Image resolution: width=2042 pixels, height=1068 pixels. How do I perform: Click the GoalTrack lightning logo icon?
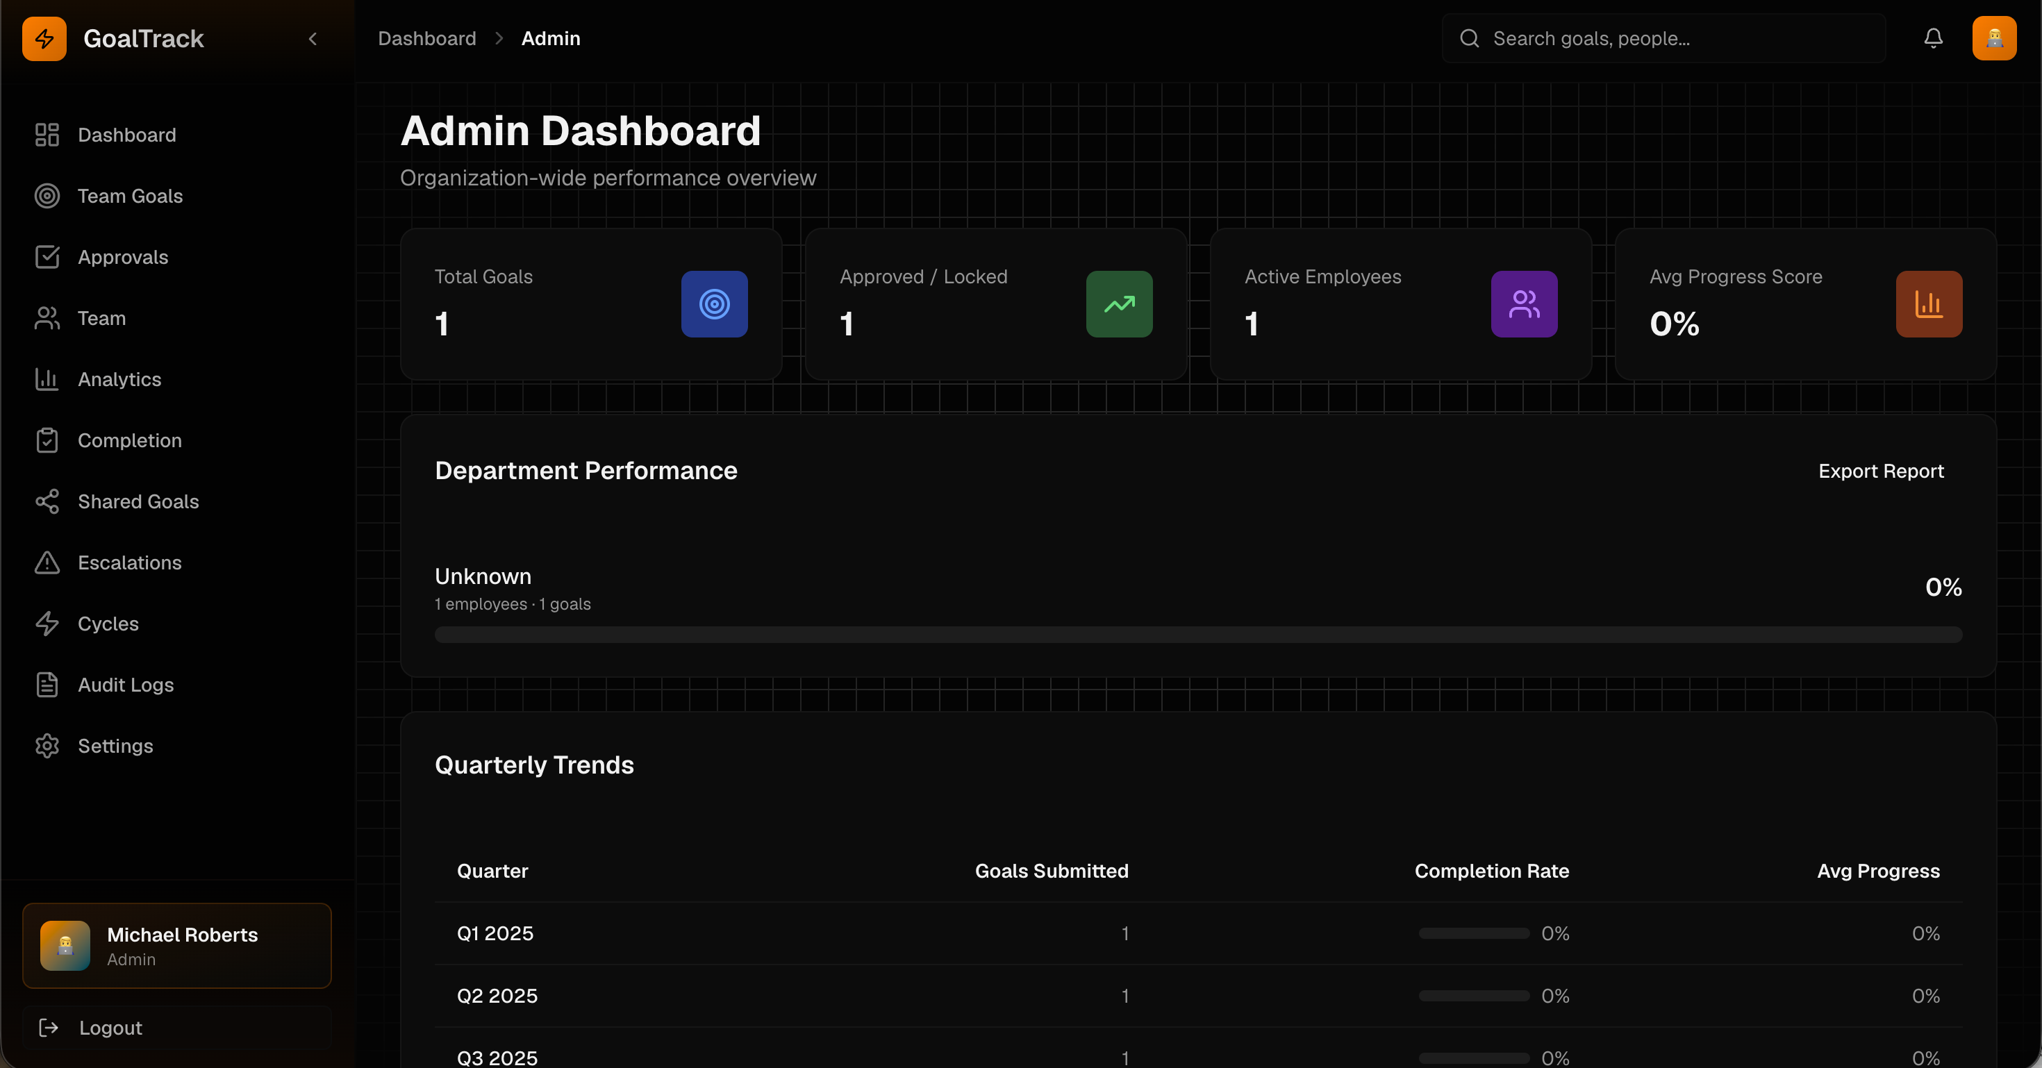(x=44, y=38)
